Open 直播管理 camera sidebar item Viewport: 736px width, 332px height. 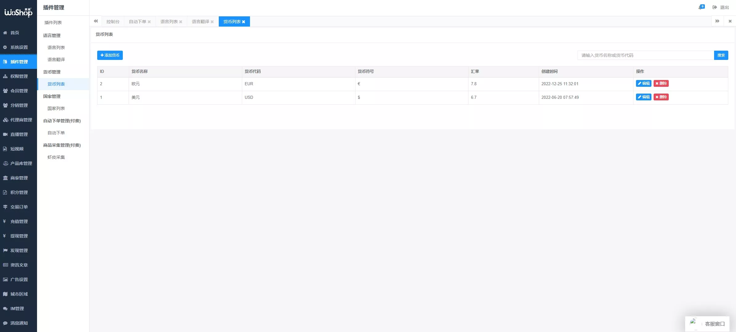[x=19, y=134]
